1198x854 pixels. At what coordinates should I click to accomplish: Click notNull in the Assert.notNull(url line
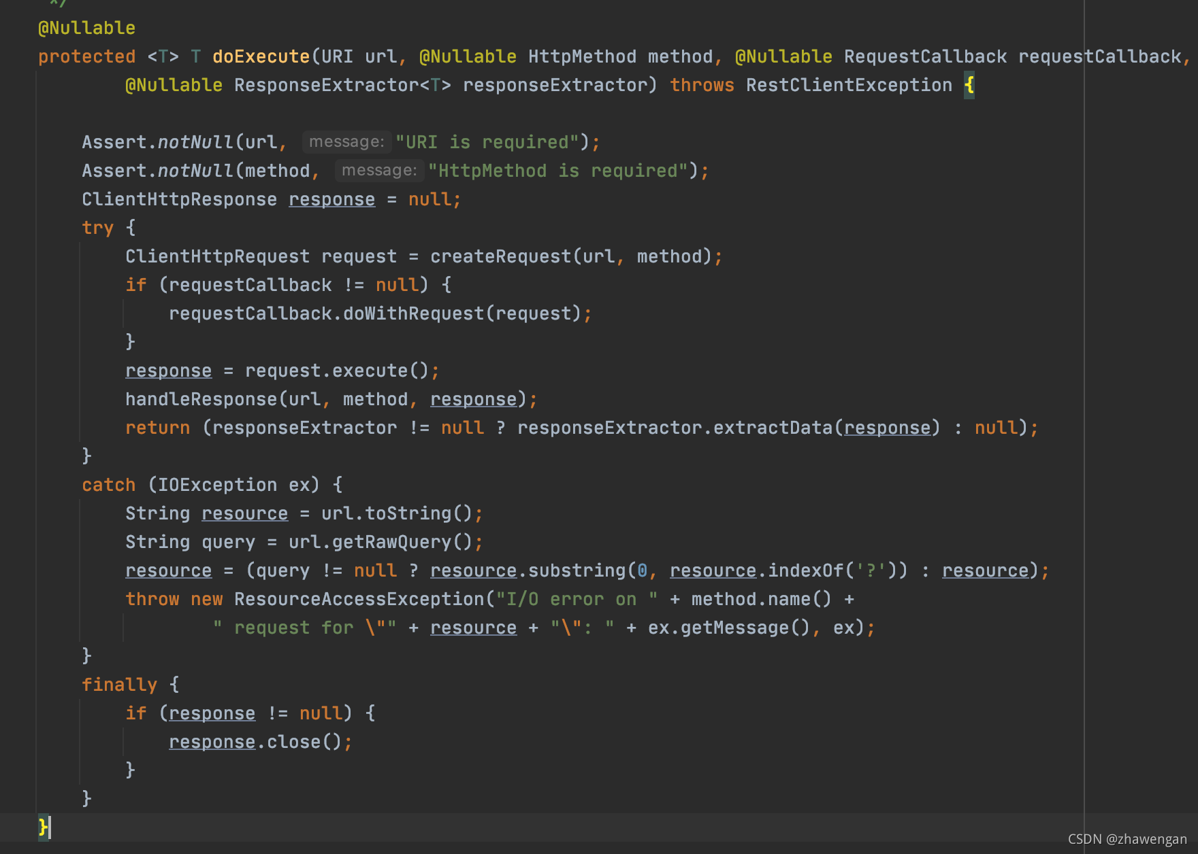click(x=195, y=142)
